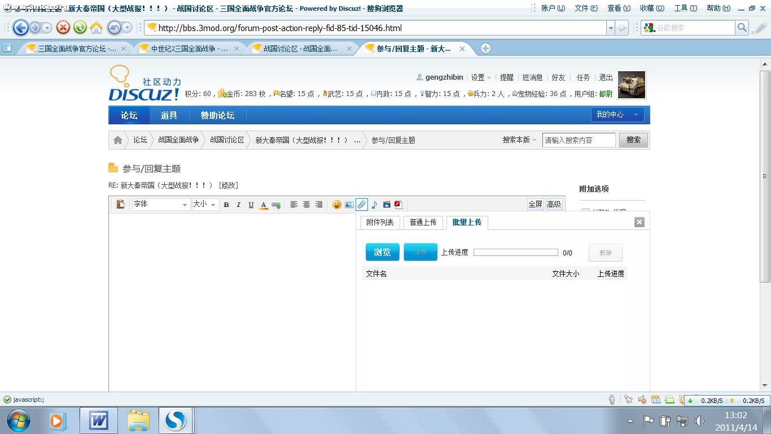Select the insert smiley icon
This screenshot has height=434, width=771.
point(337,205)
